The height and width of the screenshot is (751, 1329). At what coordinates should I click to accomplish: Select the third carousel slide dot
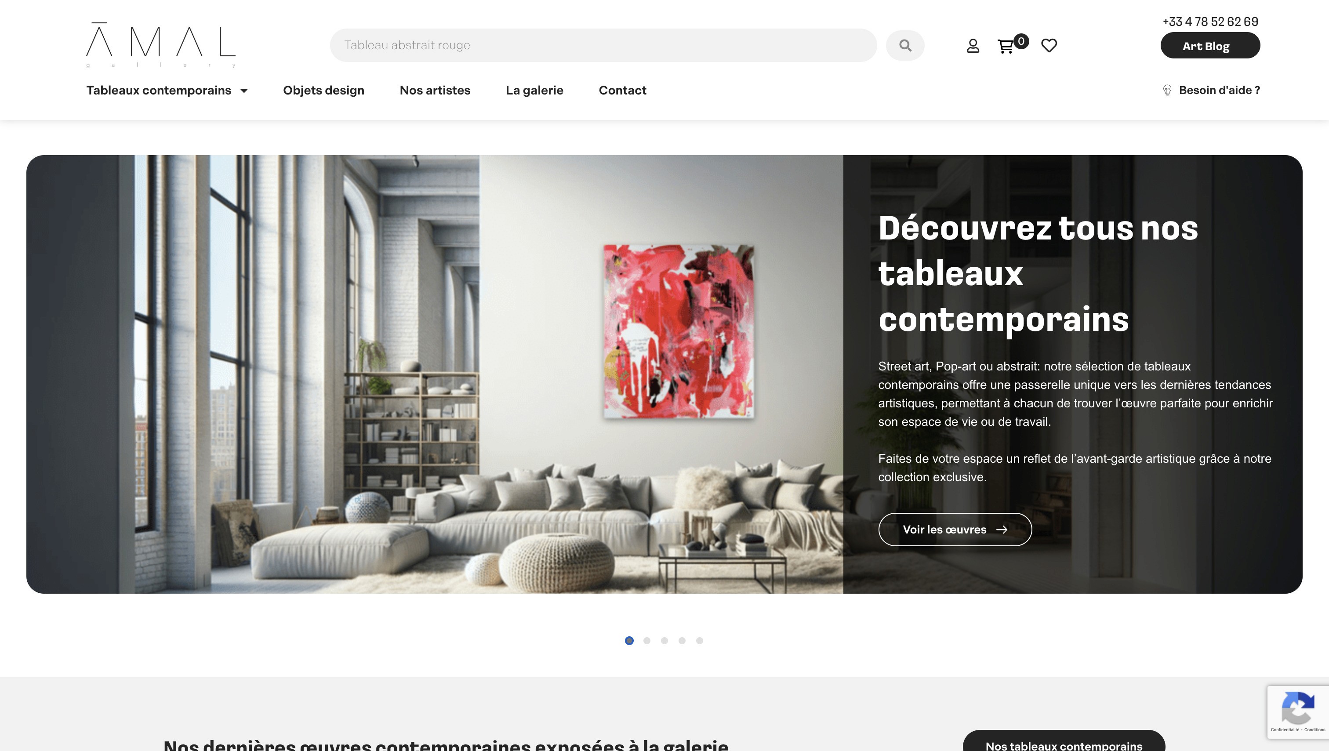[664, 641]
